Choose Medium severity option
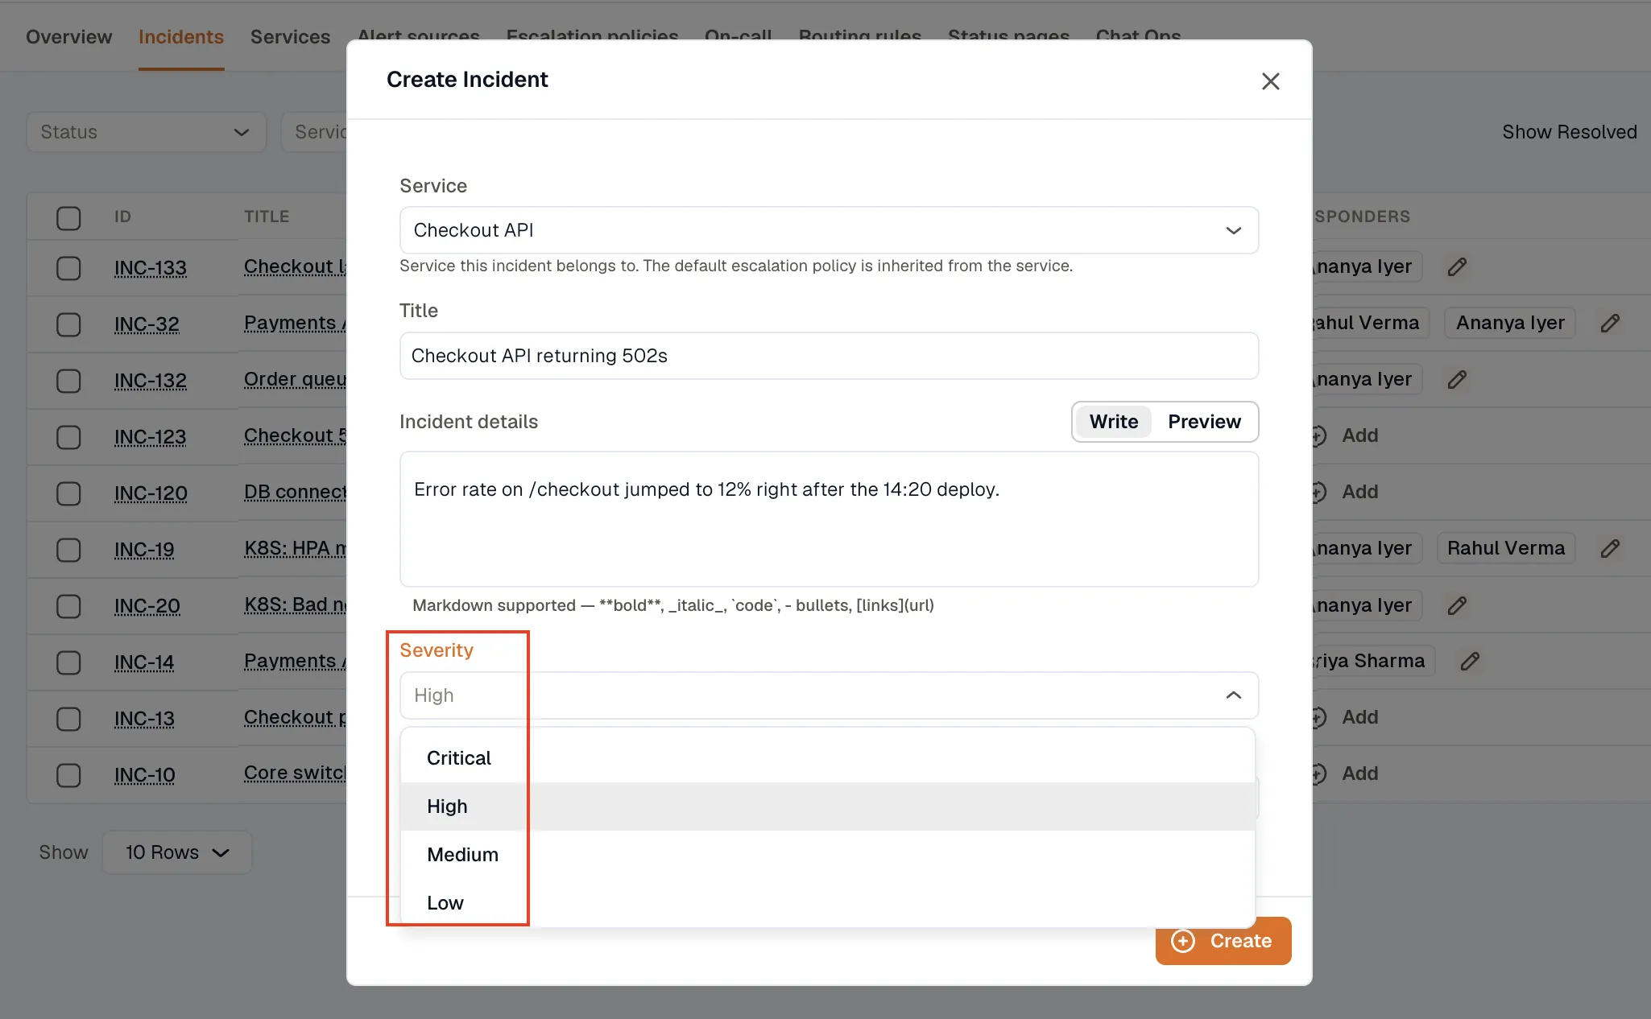 click(x=828, y=855)
